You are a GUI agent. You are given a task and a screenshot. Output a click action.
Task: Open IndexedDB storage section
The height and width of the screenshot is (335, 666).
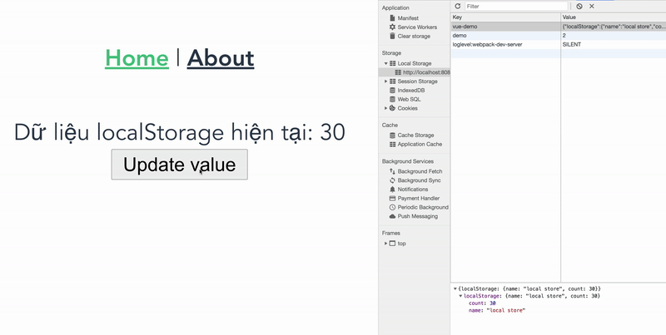tap(414, 90)
